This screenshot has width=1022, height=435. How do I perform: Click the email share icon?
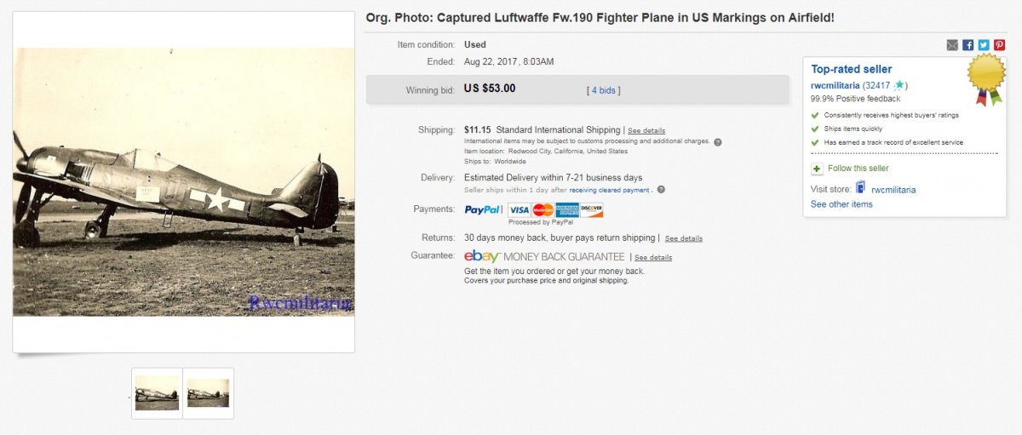click(x=952, y=45)
